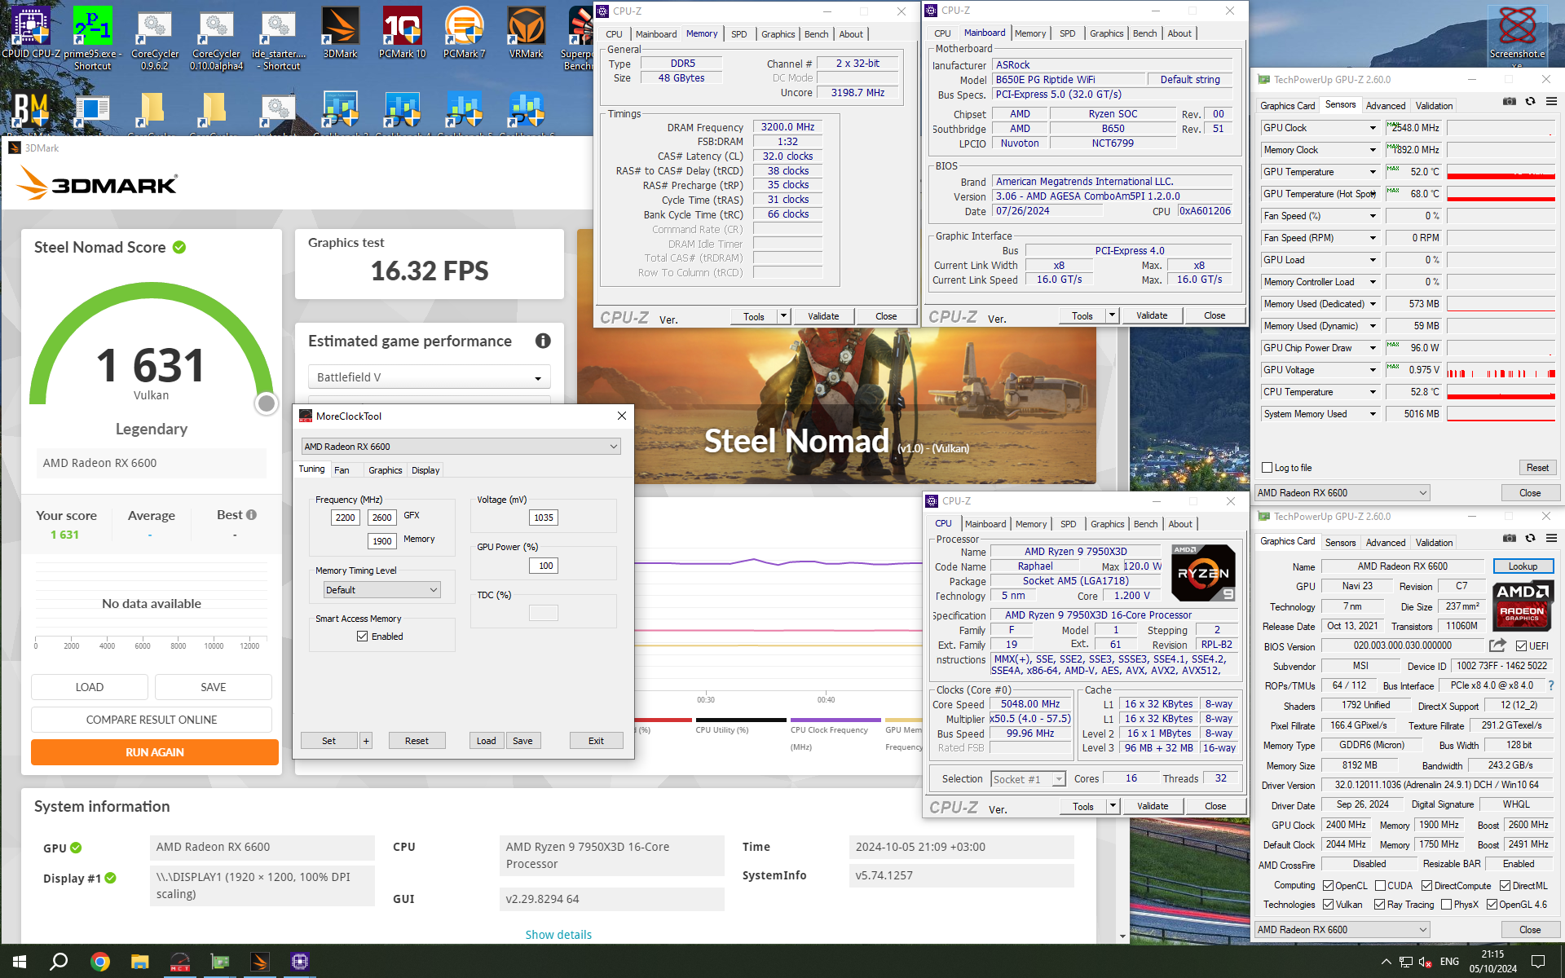Open CoreCycler 0.10.0alpha4 desktop icon

[x=217, y=37]
